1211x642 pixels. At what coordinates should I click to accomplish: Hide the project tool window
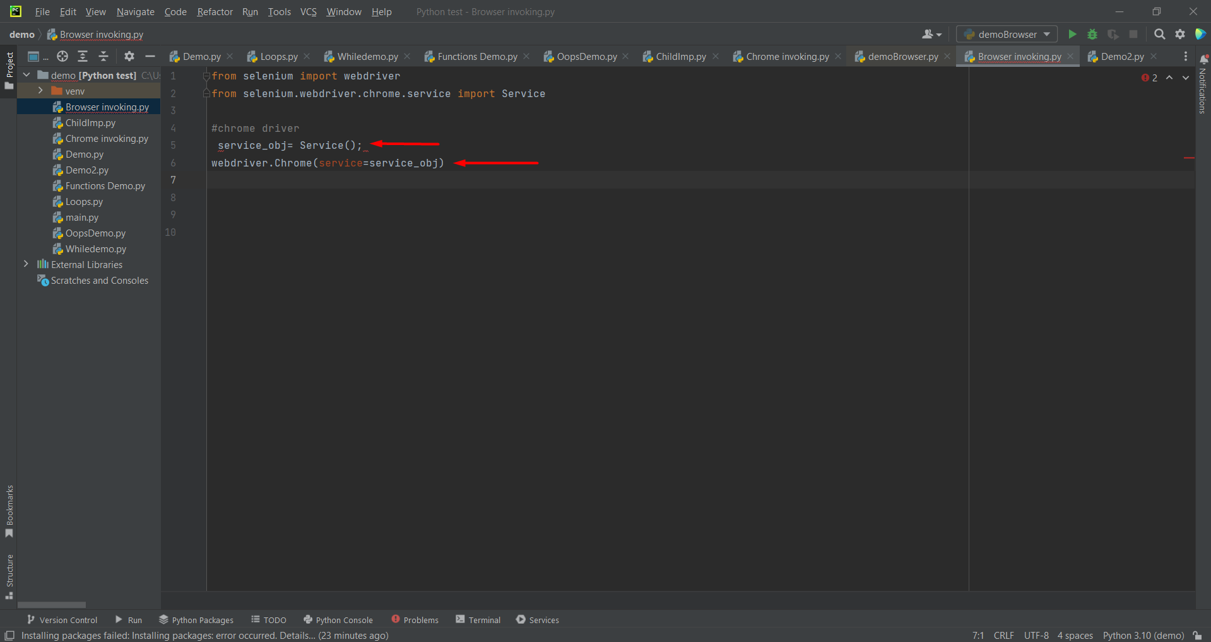(x=150, y=56)
